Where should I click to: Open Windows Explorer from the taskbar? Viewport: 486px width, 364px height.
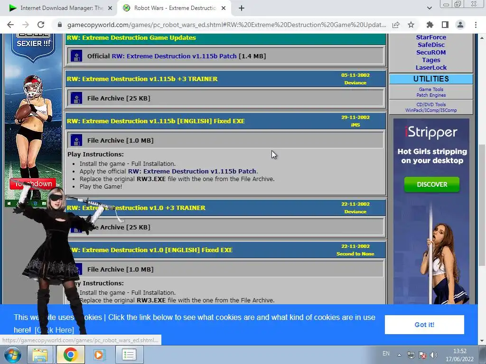(40, 355)
